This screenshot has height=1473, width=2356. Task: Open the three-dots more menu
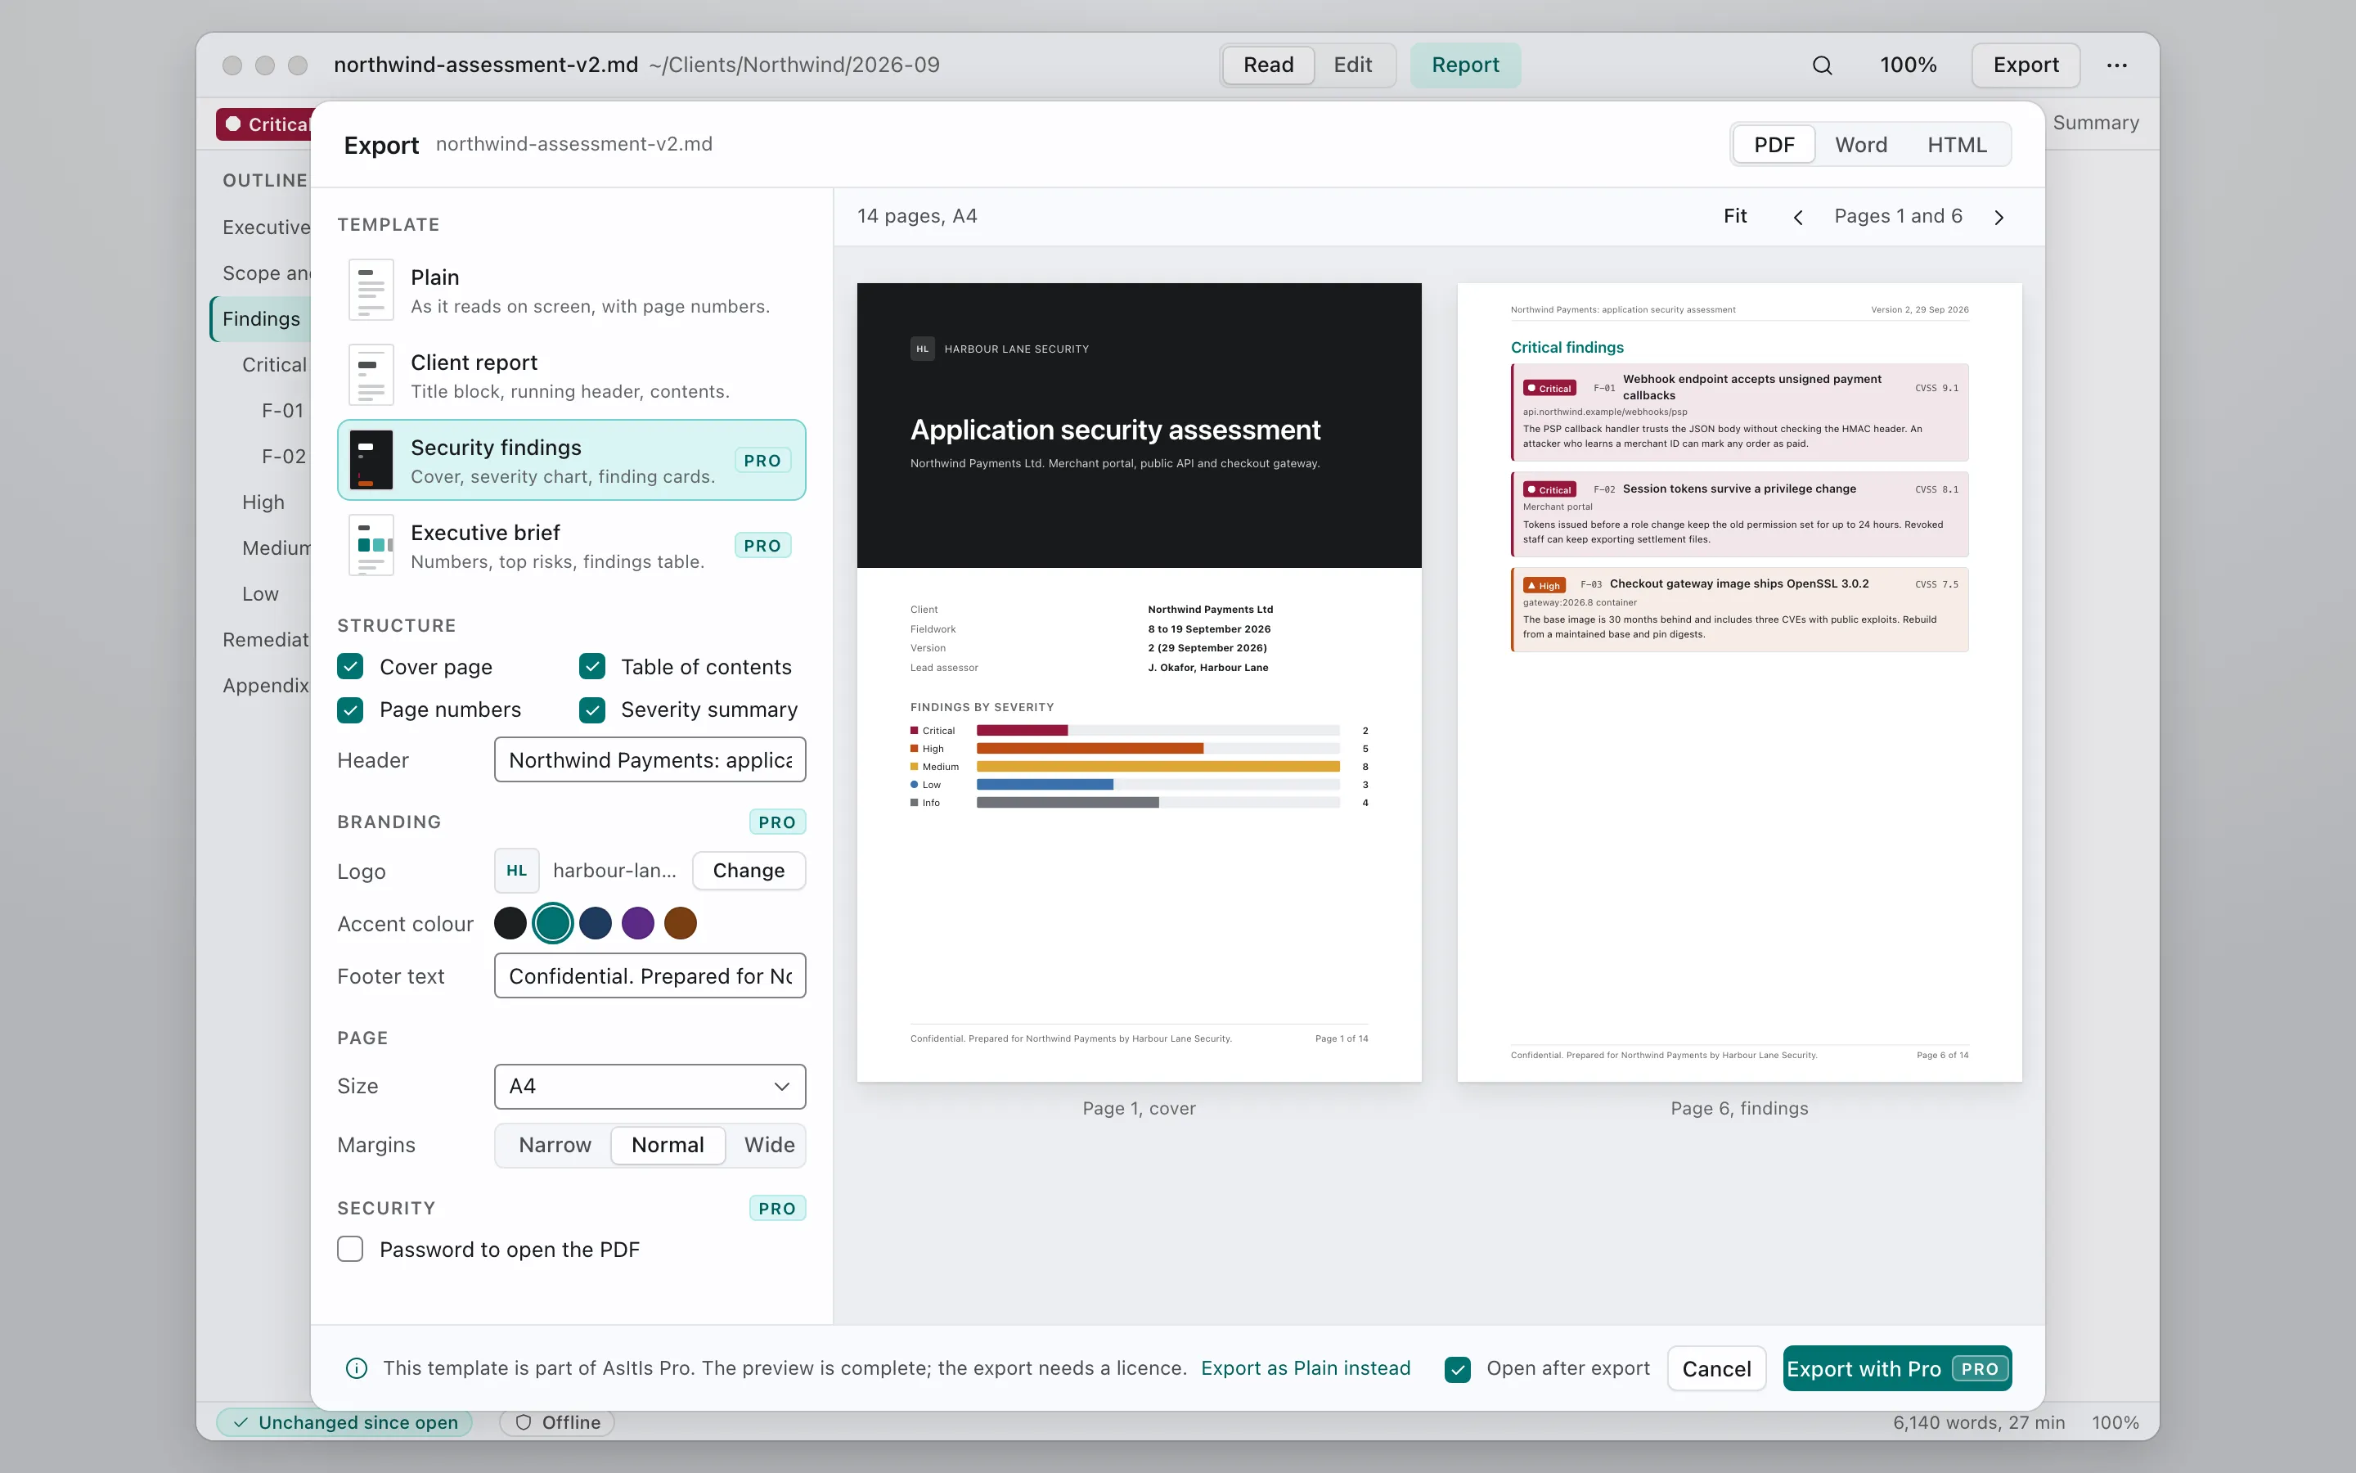pos(2116,65)
